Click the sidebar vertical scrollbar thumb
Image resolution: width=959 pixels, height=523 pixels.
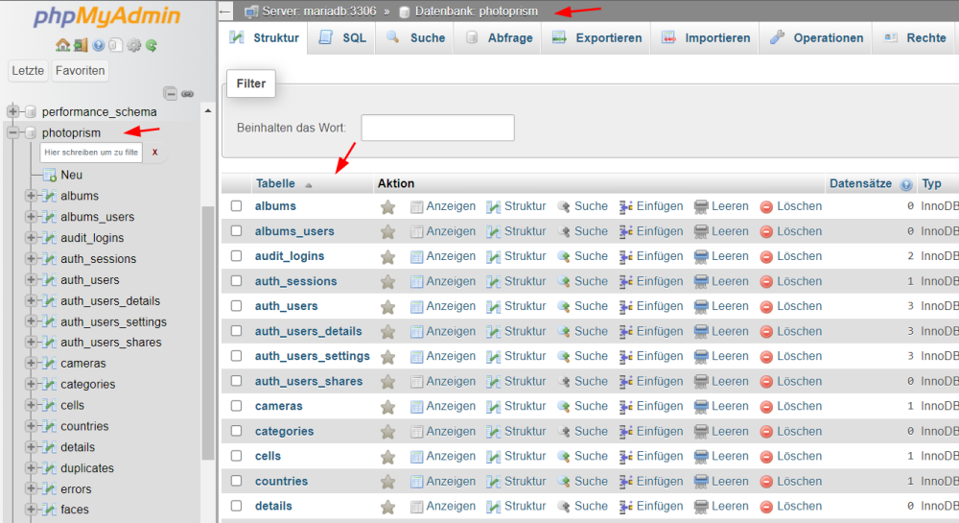coord(208,333)
